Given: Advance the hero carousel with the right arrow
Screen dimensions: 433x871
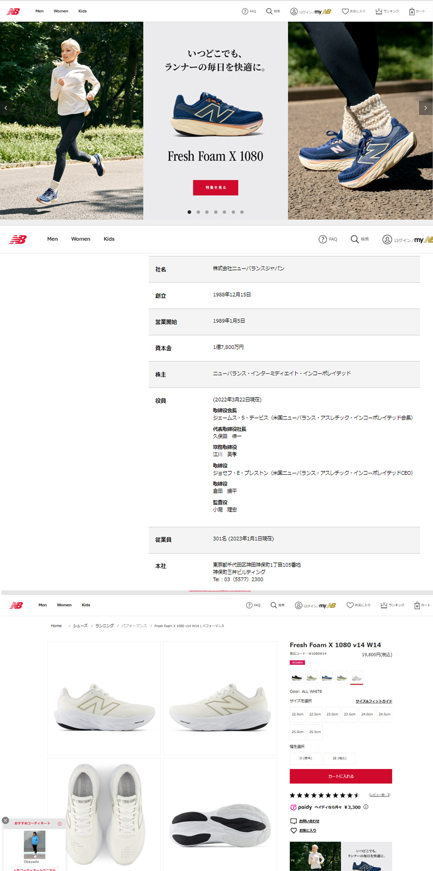Looking at the screenshot, I should (425, 108).
